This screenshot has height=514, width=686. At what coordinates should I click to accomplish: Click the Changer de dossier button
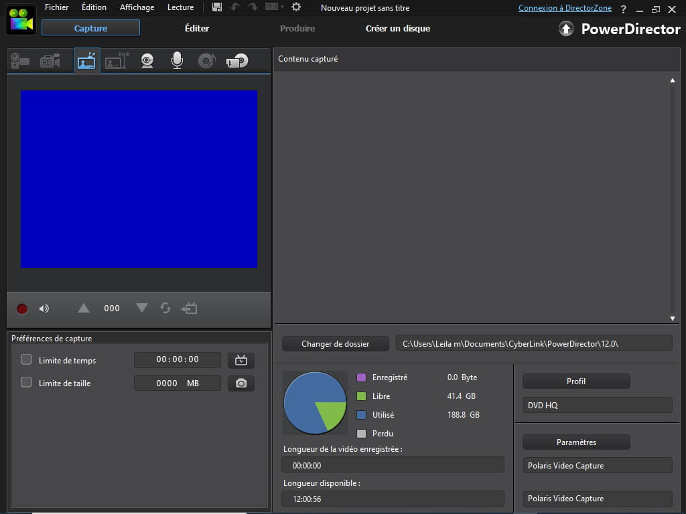tap(335, 344)
